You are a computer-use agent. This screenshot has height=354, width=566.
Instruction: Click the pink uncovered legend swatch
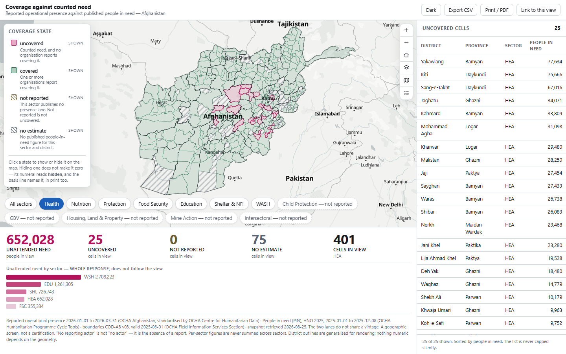tap(14, 43)
